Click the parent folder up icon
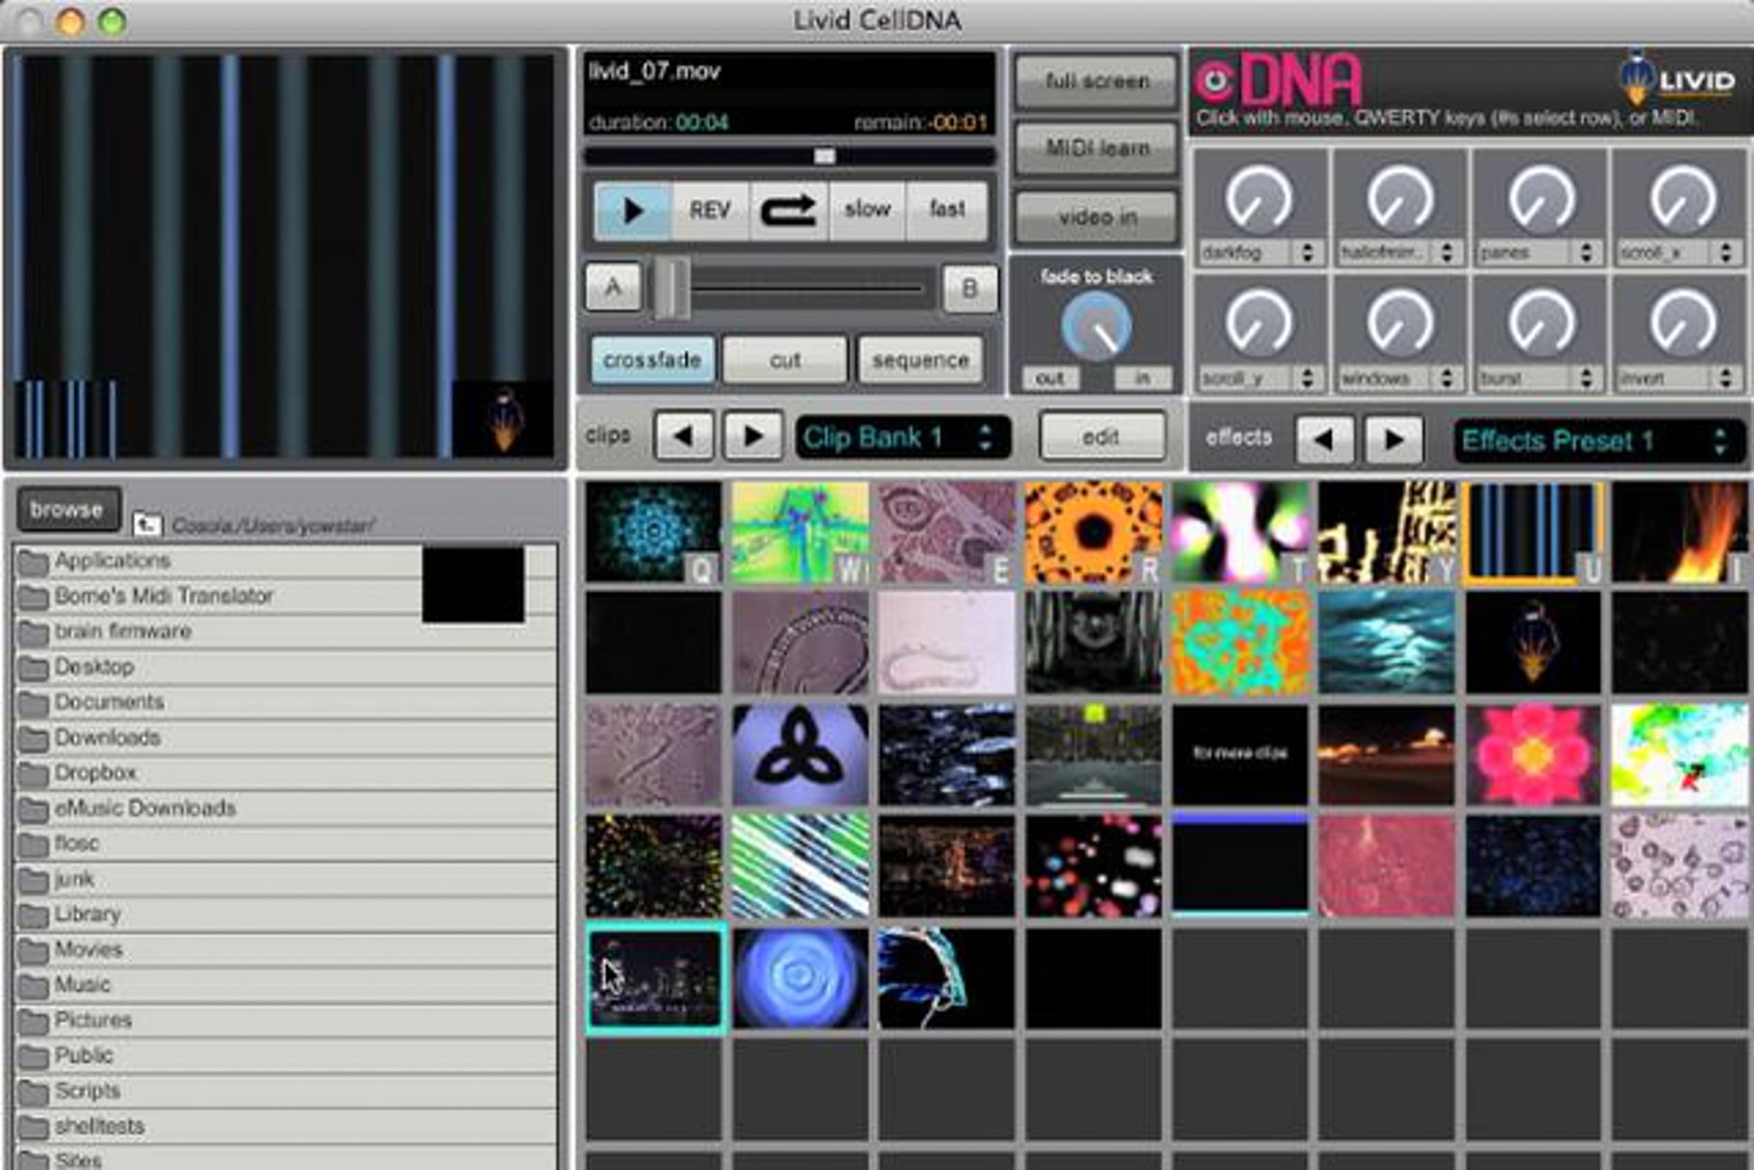 (x=147, y=525)
